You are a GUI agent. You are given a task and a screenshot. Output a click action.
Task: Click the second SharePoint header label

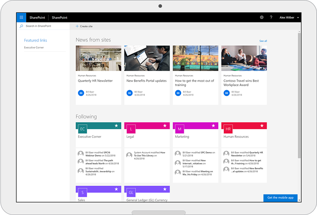[59, 17]
